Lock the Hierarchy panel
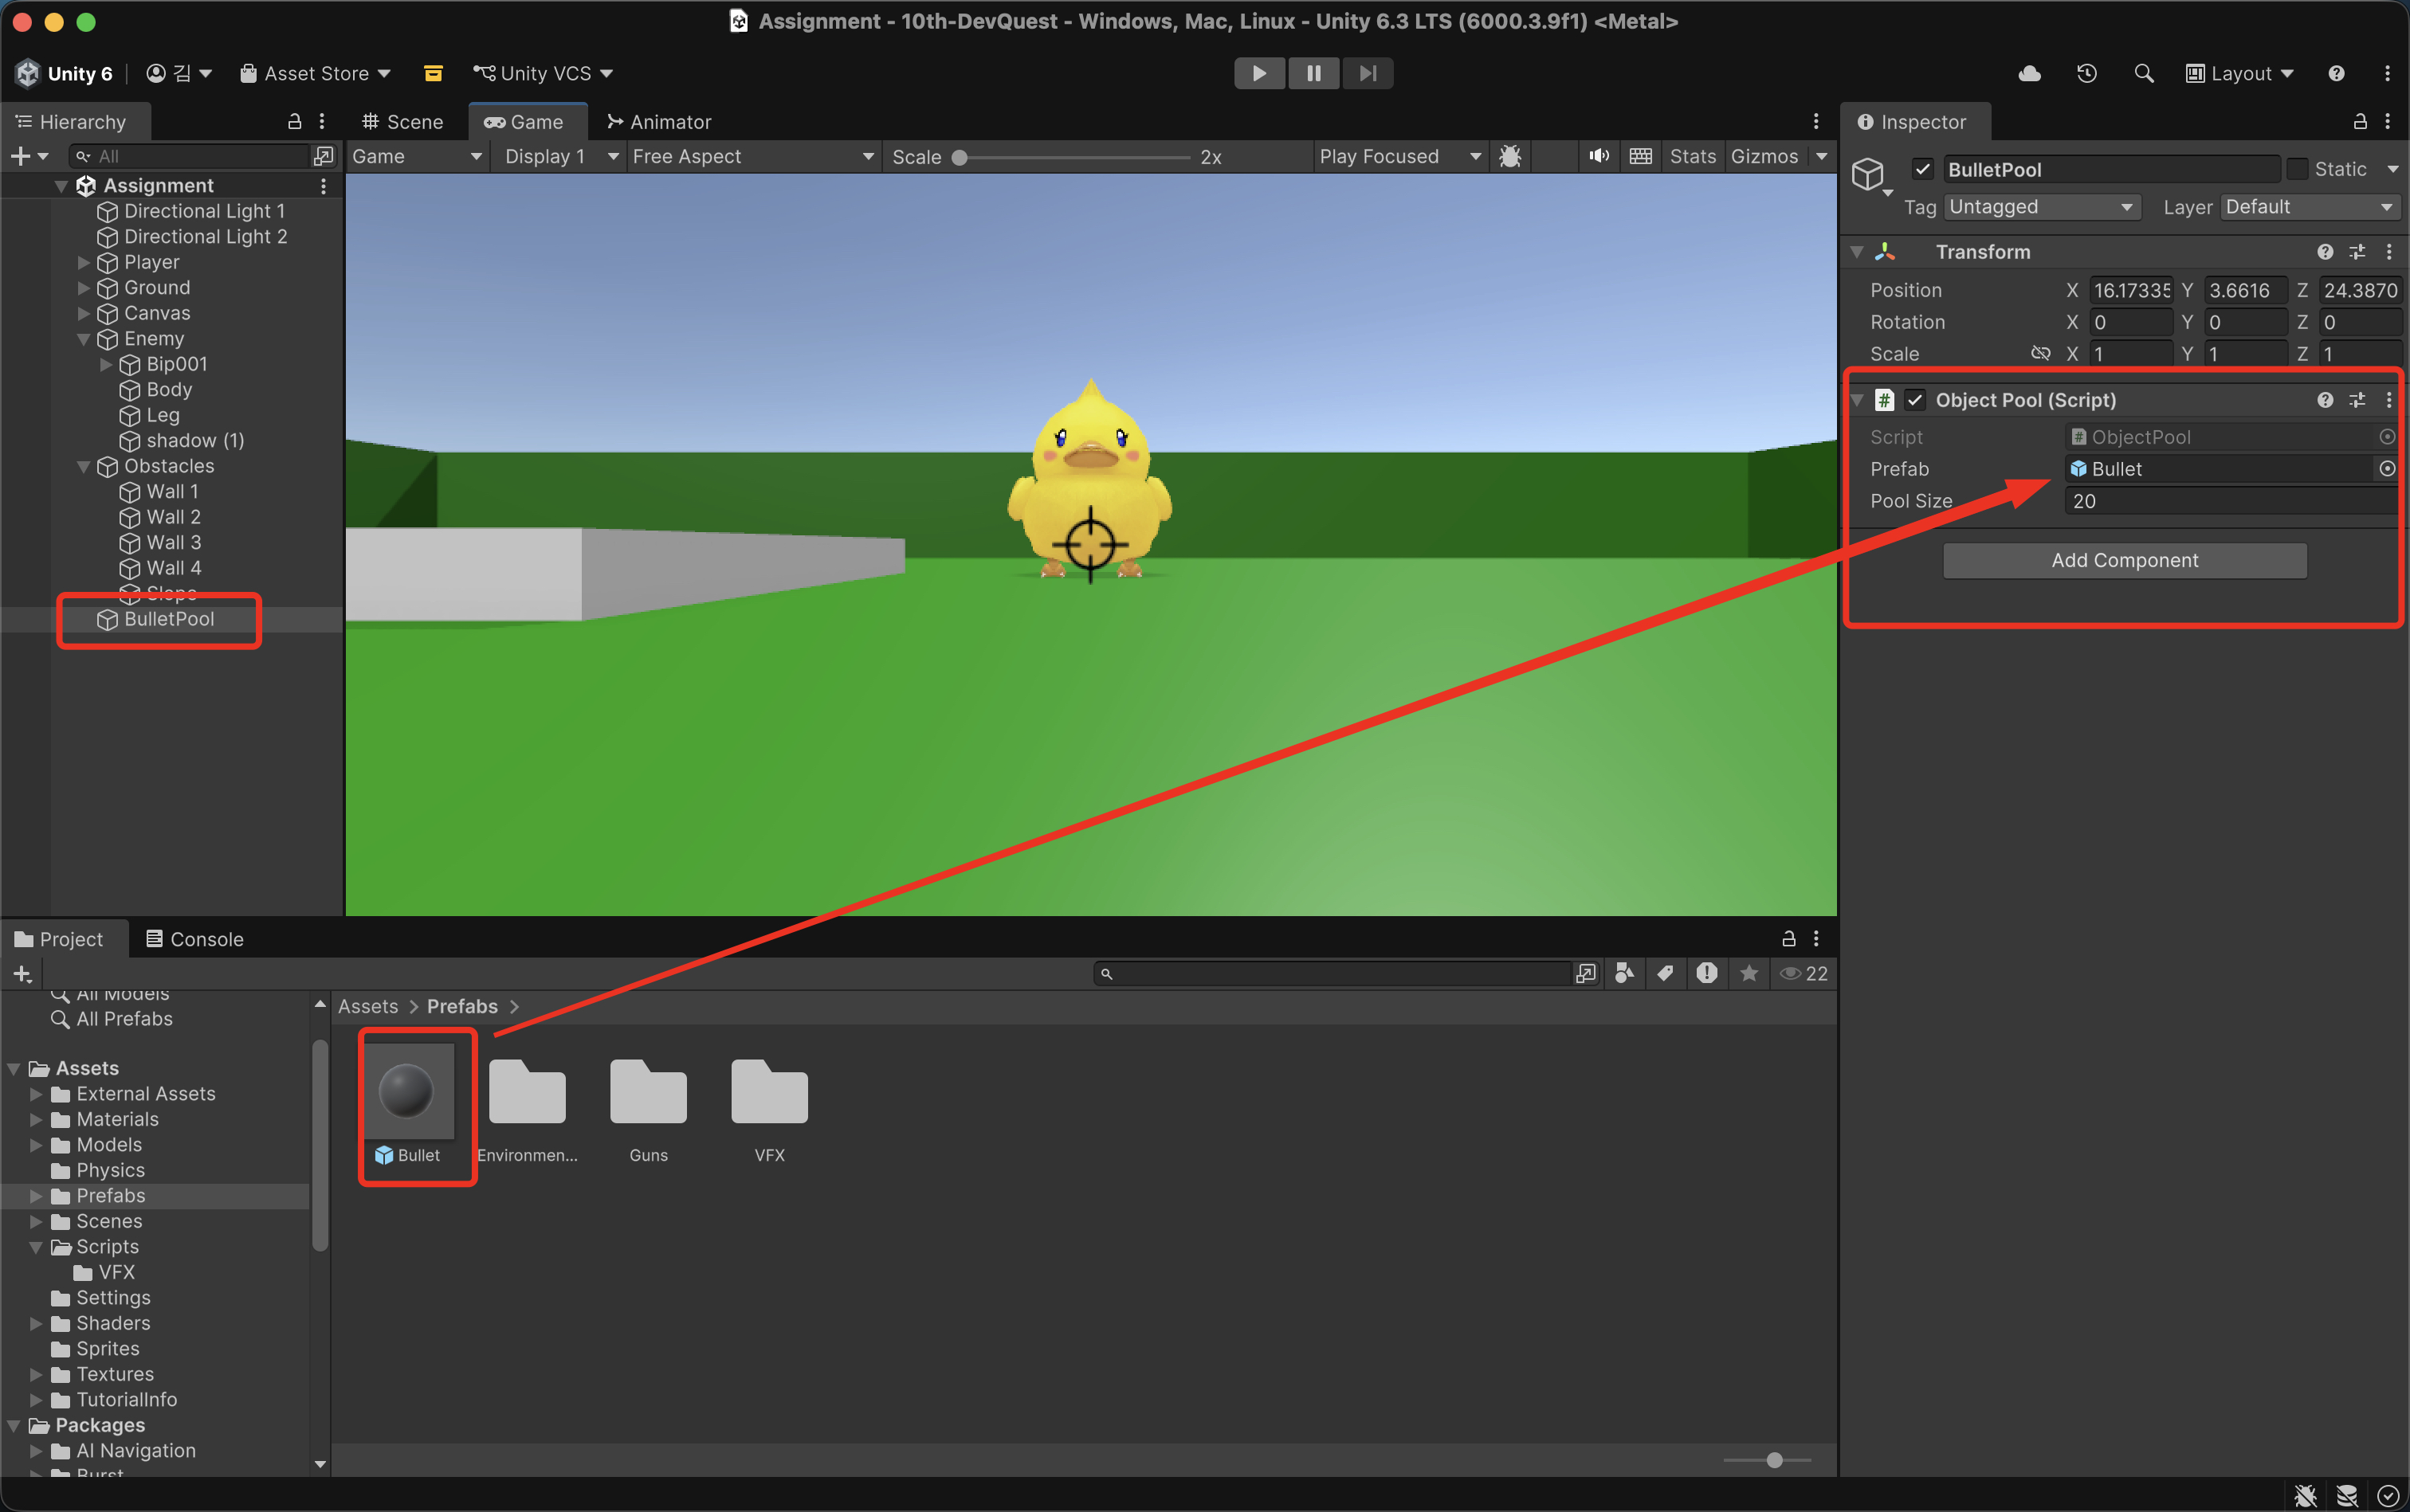This screenshot has width=2410, height=1512. [294, 121]
